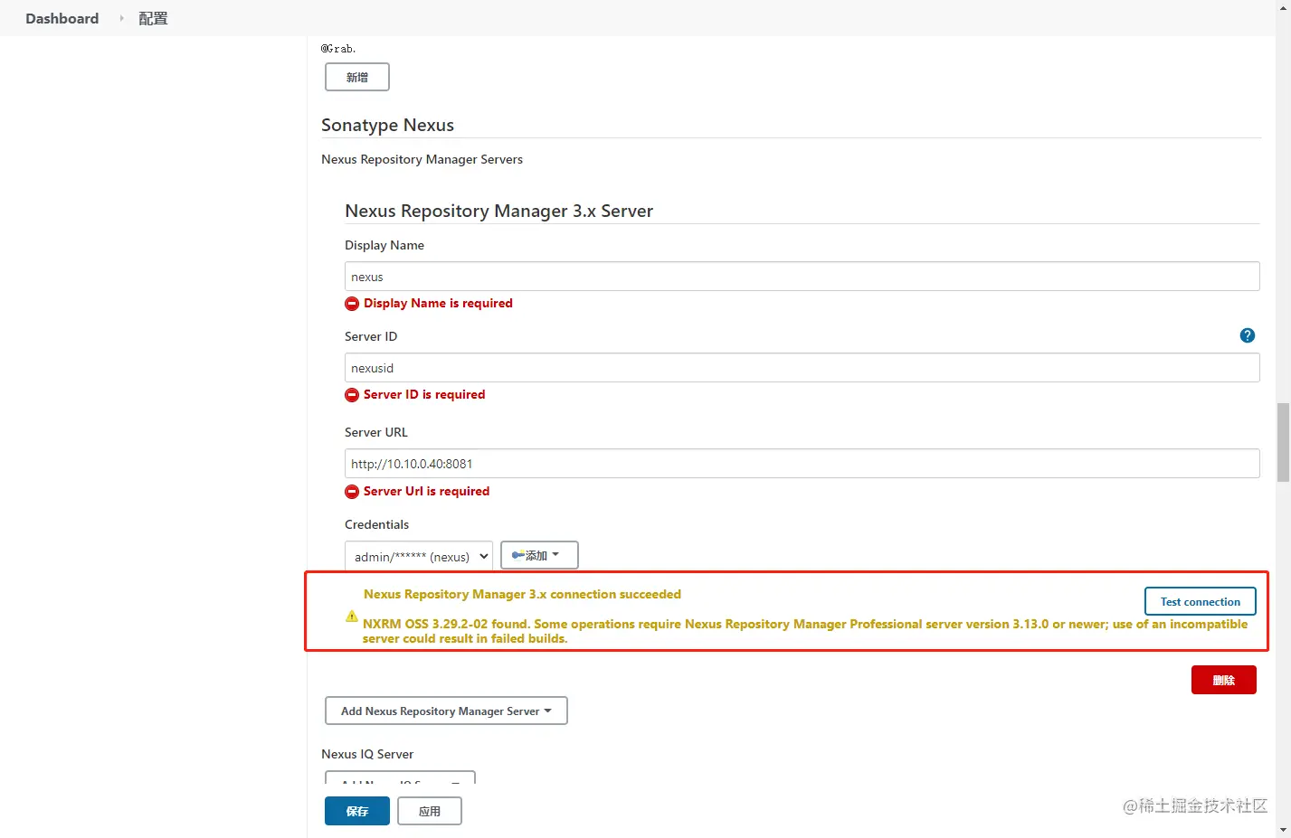1291x838 pixels.
Task: Click 'Display Name is required' error text
Action: click(438, 304)
